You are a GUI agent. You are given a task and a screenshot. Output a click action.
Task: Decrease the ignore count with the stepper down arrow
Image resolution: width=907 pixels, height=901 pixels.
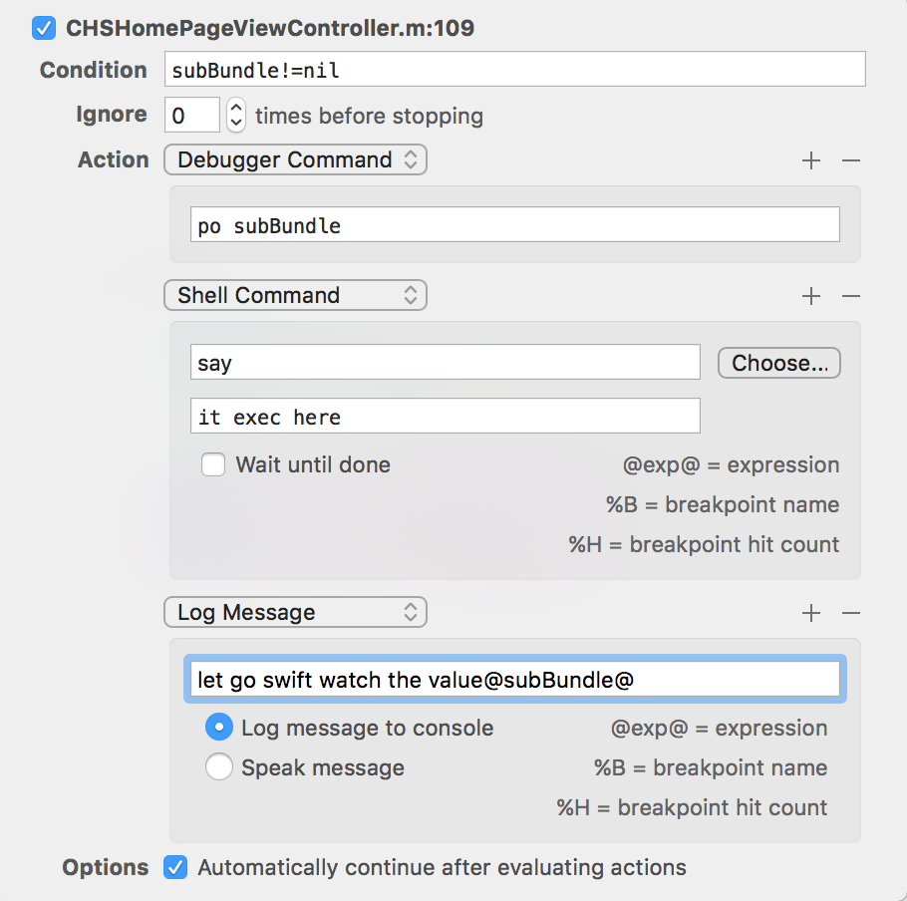tap(235, 121)
